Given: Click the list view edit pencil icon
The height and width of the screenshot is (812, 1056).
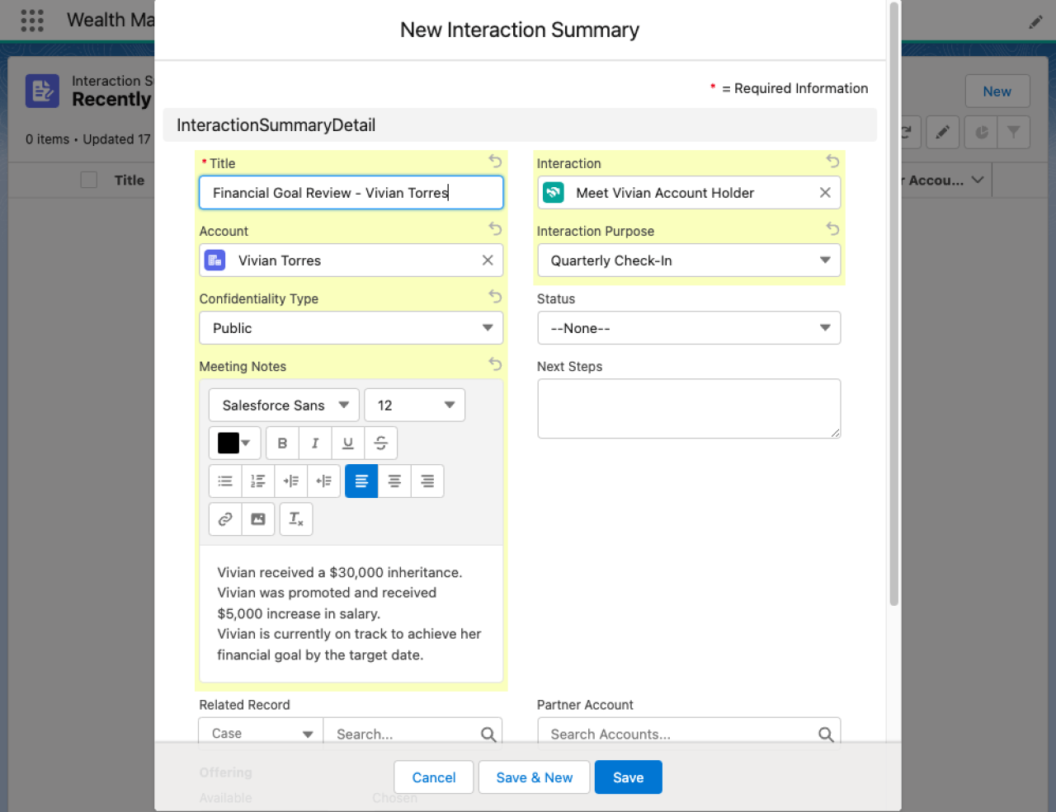Looking at the screenshot, I should (943, 132).
